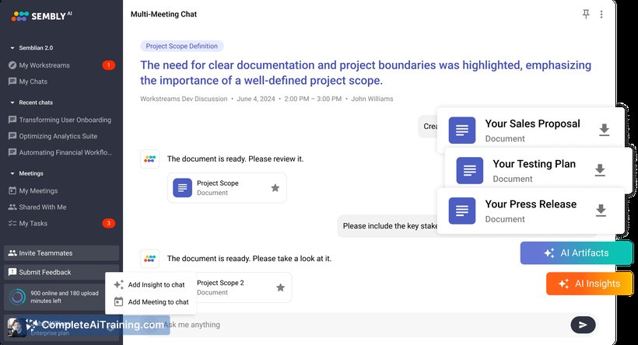The image size is (638, 345).
Task: Click the My Chats speech bubble icon
Action: coord(12,82)
